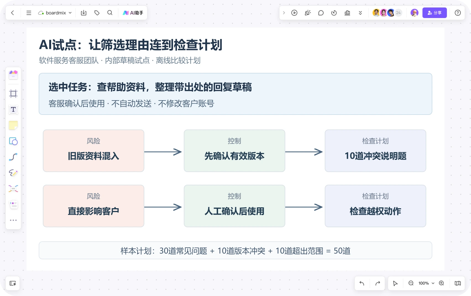471x296 pixels.
Task: Collapse the top-right toolbar with the chevron
Action: click(x=284, y=13)
